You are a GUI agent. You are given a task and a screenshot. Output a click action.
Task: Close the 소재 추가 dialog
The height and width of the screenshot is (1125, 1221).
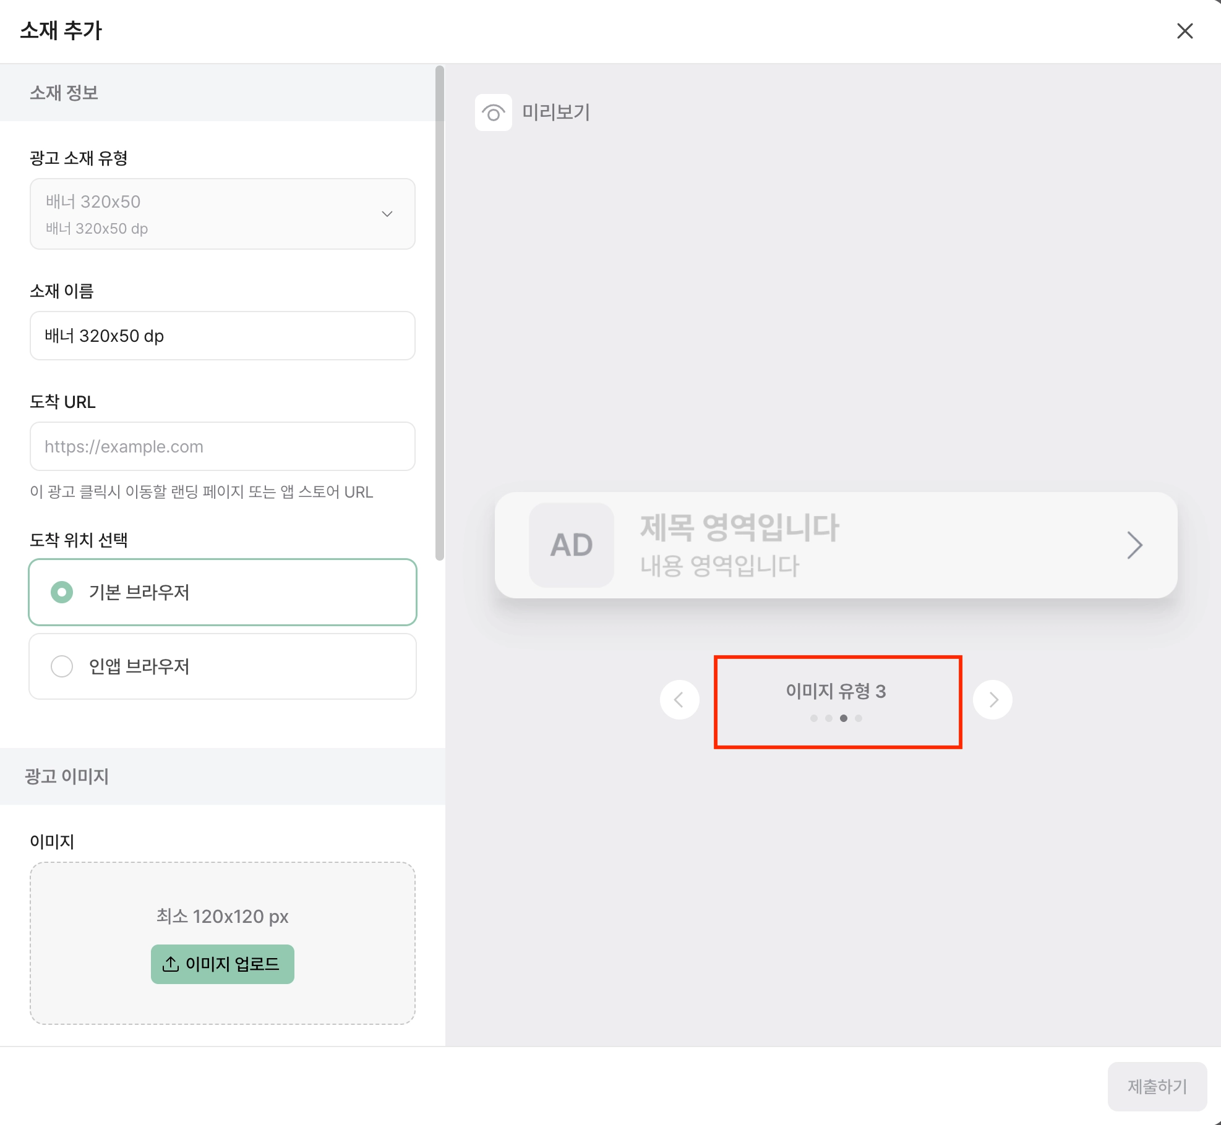pos(1185,31)
